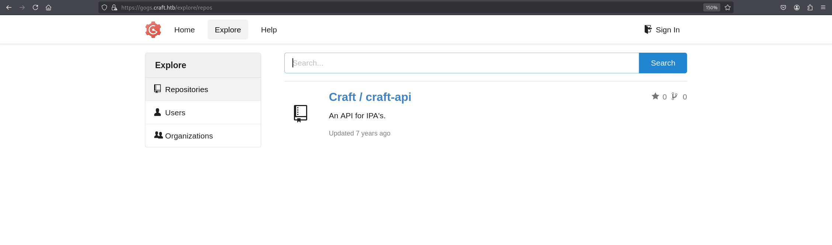This screenshot has height=245, width=832.
Task: Focus the repository search input field
Action: point(461,63)
